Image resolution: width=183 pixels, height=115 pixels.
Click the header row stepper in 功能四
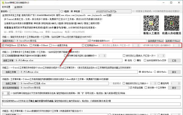[x=153, y=83]
